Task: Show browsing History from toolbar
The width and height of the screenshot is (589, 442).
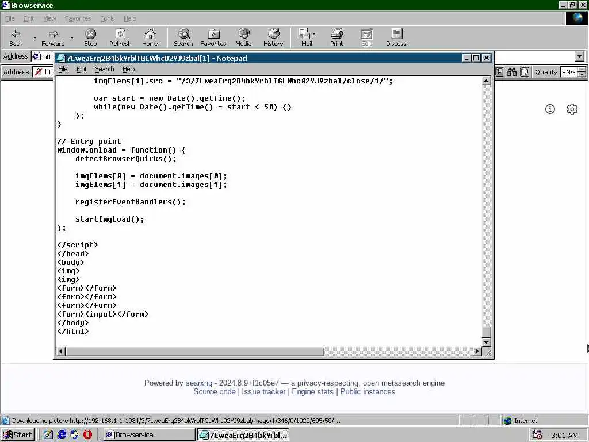Action: (273, 37)
